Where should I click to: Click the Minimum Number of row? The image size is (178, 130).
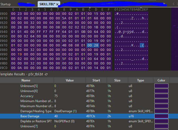coord(36,101)
